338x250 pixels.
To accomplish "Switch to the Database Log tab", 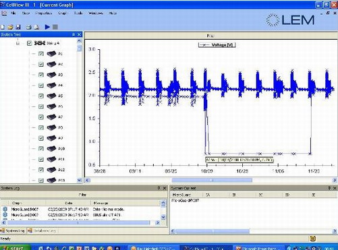I will 42,230.
